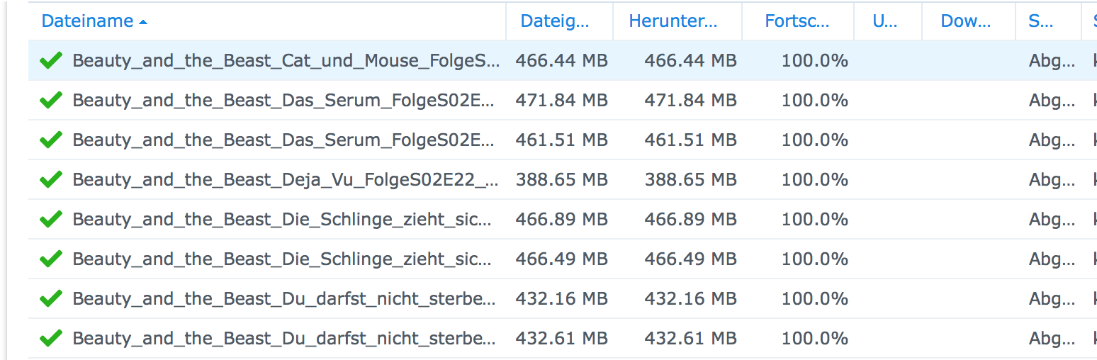Sort by the Herunter... downloaded column header
Image resolution: width=1097 pixels, height=360 pixels.
point(673,21)
